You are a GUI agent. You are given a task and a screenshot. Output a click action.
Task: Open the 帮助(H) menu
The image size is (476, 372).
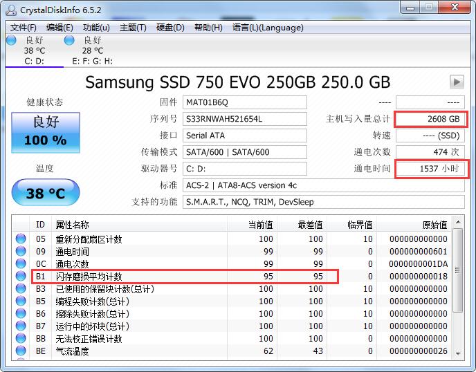(208, 28)
